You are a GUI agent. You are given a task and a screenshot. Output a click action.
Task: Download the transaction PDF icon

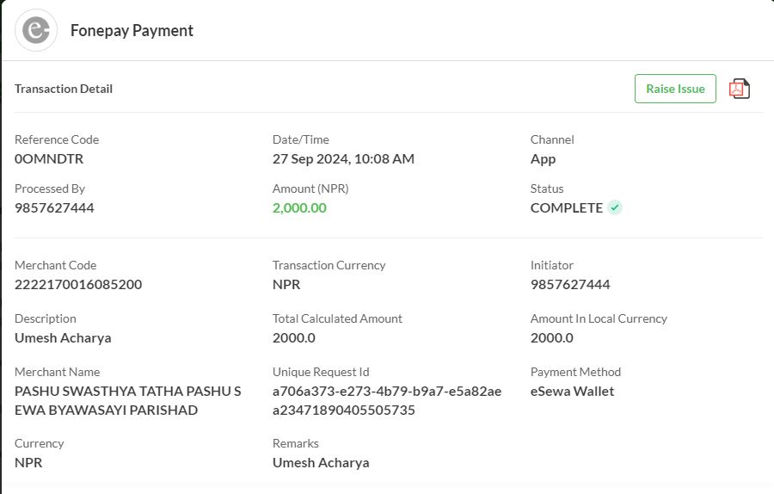tap(739, 89)
